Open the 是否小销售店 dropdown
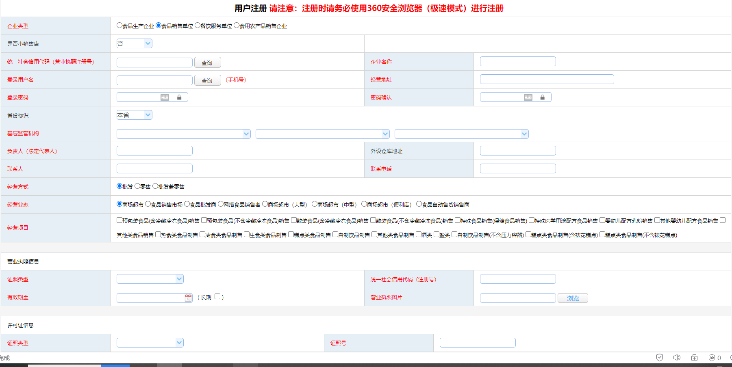Viewport: 732px width, 367px height. pyautogui.click(x=134, y=43)
